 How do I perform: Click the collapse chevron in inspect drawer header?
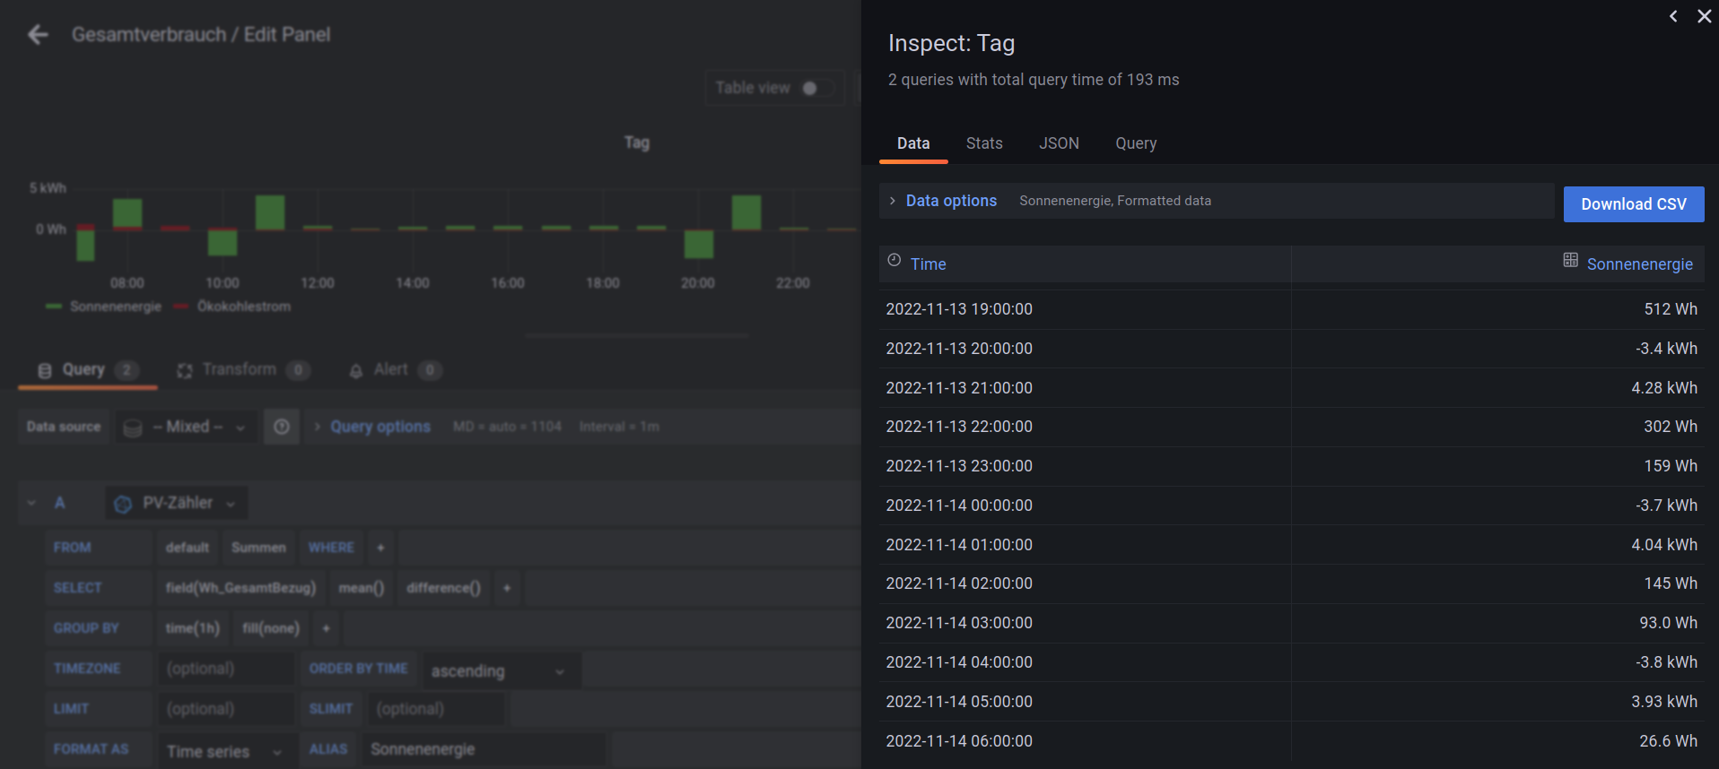coord(1673,16)
